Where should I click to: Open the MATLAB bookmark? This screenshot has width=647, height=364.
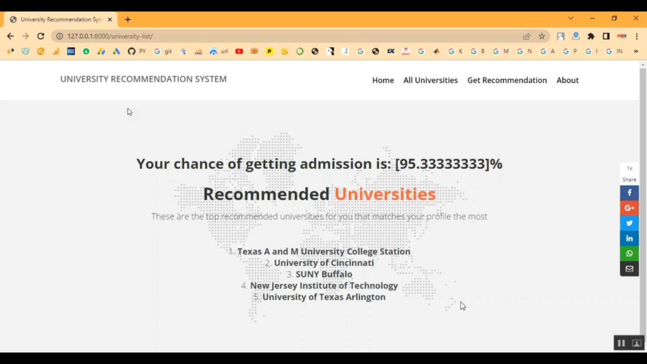[x=436, y=51]
